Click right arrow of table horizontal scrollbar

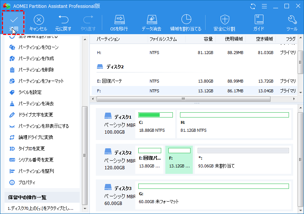tap(294, 99)
